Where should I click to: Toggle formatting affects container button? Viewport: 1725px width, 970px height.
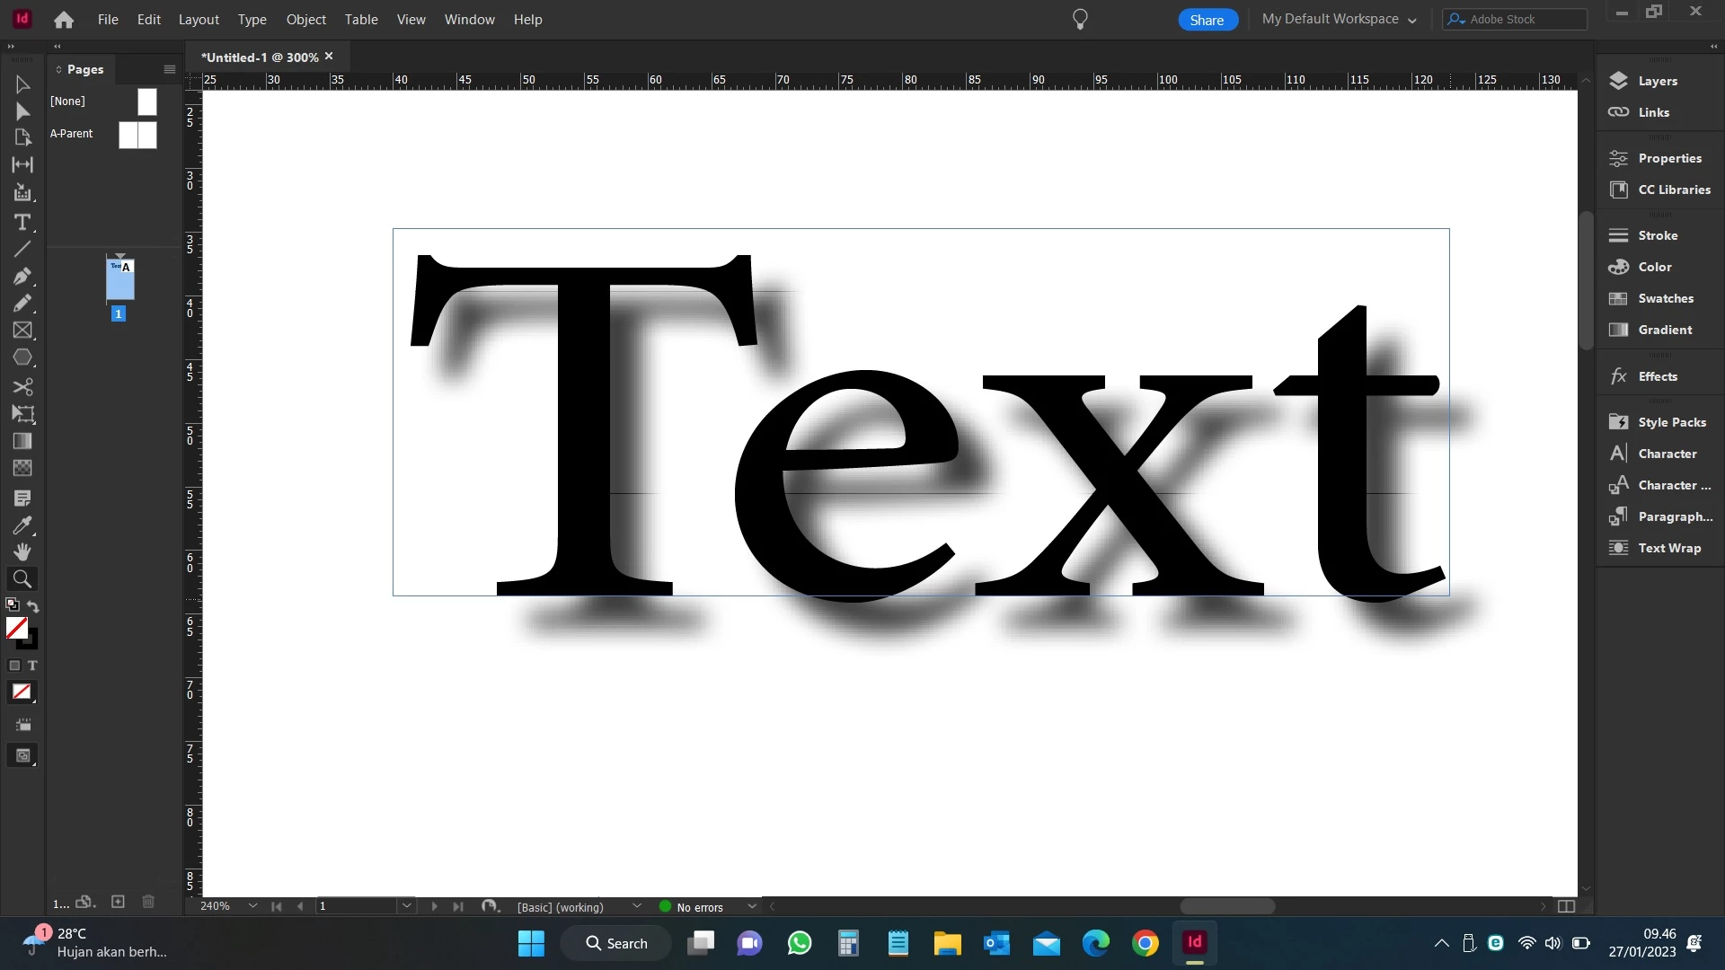(14, 666)
